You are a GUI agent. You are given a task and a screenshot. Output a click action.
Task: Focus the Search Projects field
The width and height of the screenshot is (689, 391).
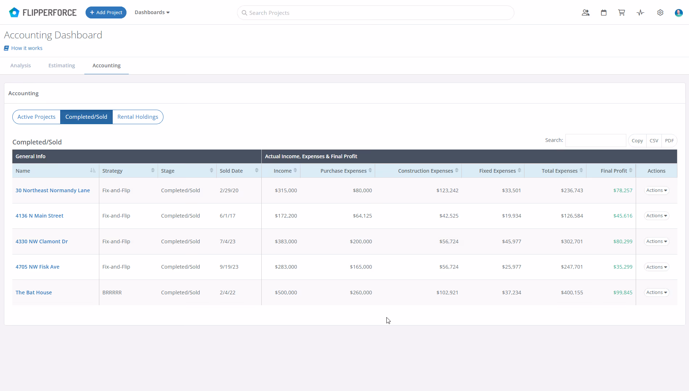coord(375,13)
